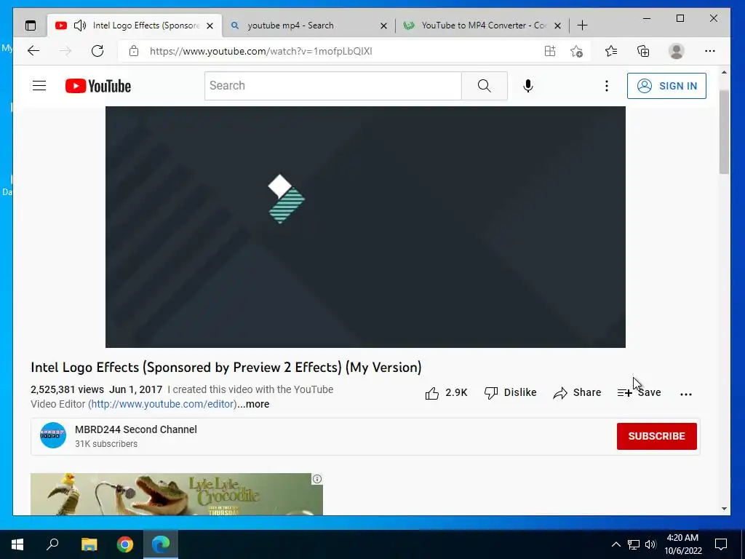745x559 pixels.
Task: Open Edge Settings and more menu
Action: 710,51
